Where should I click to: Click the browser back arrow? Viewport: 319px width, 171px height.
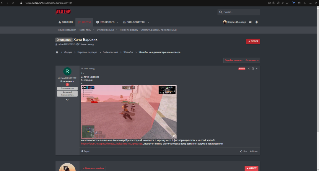click(2, 3)
